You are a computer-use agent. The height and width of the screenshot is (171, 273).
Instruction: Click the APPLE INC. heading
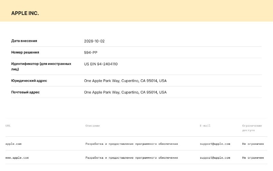point(25,13)
